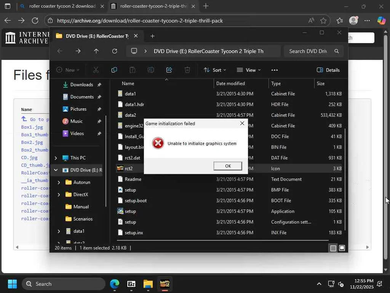Add a new File Explorer tab

click(152, 36)
